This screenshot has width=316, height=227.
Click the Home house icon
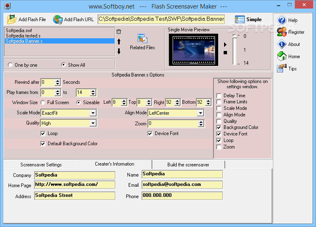click(x=281, y=56)
